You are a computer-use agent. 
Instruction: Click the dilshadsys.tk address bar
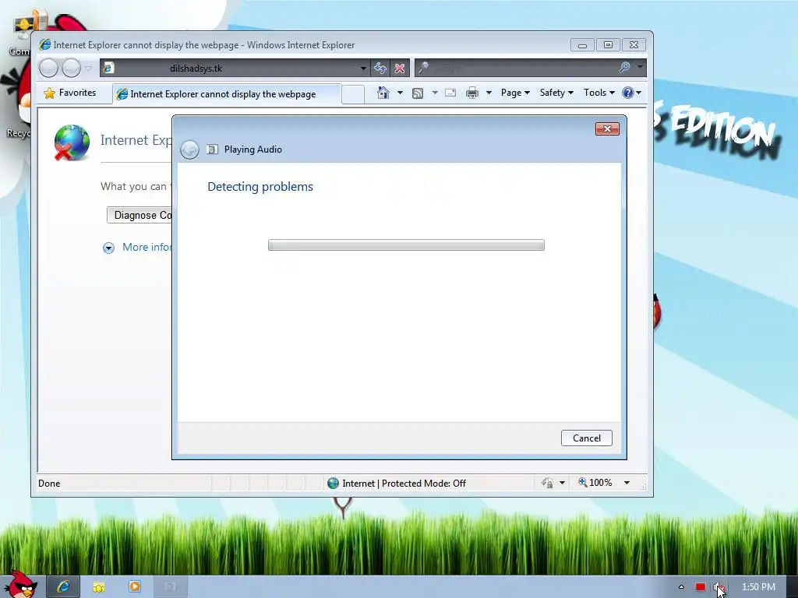234,69
